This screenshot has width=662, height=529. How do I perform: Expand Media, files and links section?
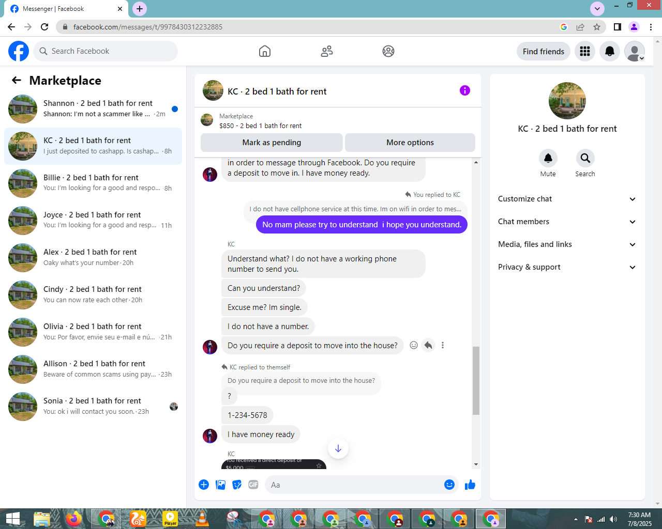tap(567, 244)
